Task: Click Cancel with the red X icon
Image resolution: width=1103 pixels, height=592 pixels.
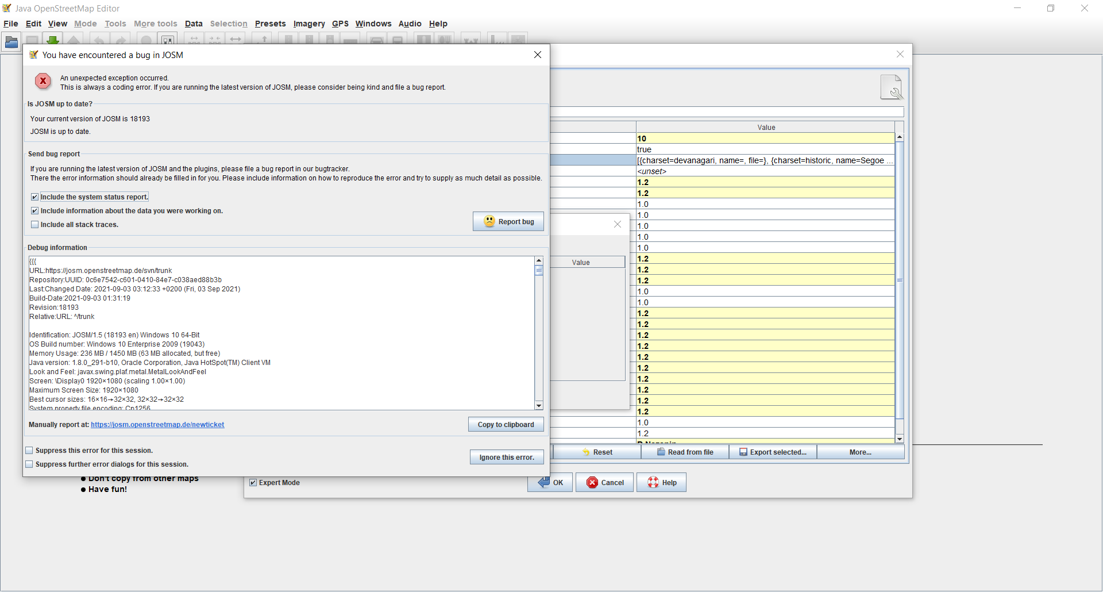Action: (x=604, y=483)
